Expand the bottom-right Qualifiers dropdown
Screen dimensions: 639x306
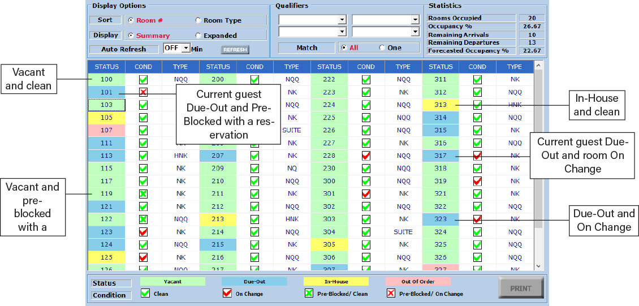[x=415, y=32]
